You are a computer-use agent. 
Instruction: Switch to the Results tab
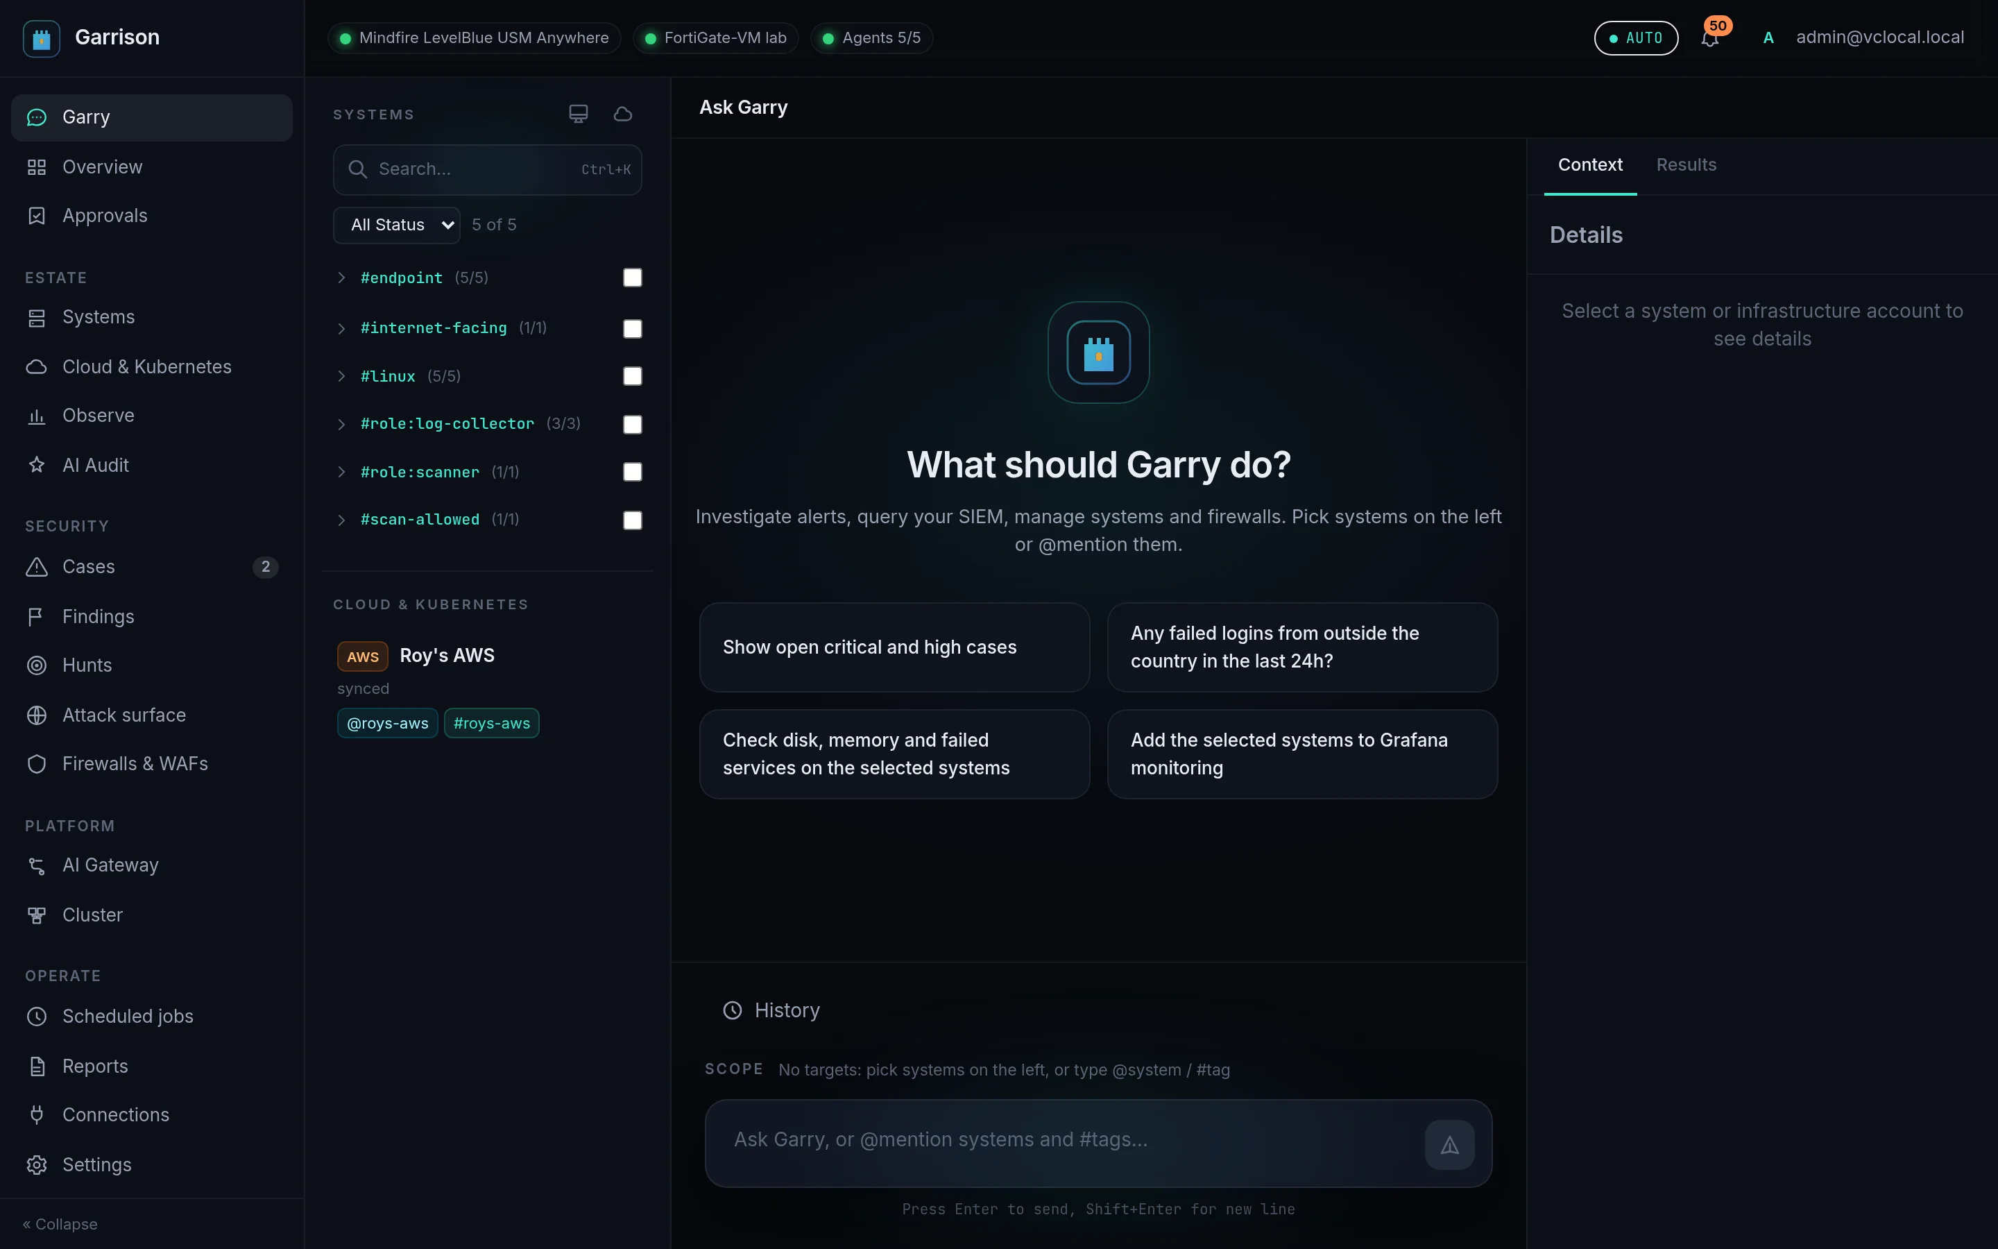(1686, 165)
